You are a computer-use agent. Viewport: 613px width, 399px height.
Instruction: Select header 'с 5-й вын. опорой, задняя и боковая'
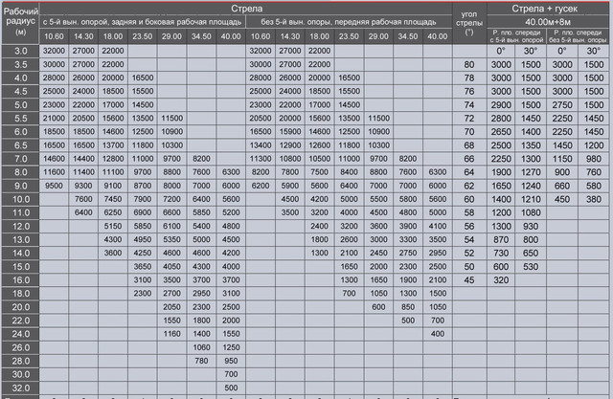143,22
